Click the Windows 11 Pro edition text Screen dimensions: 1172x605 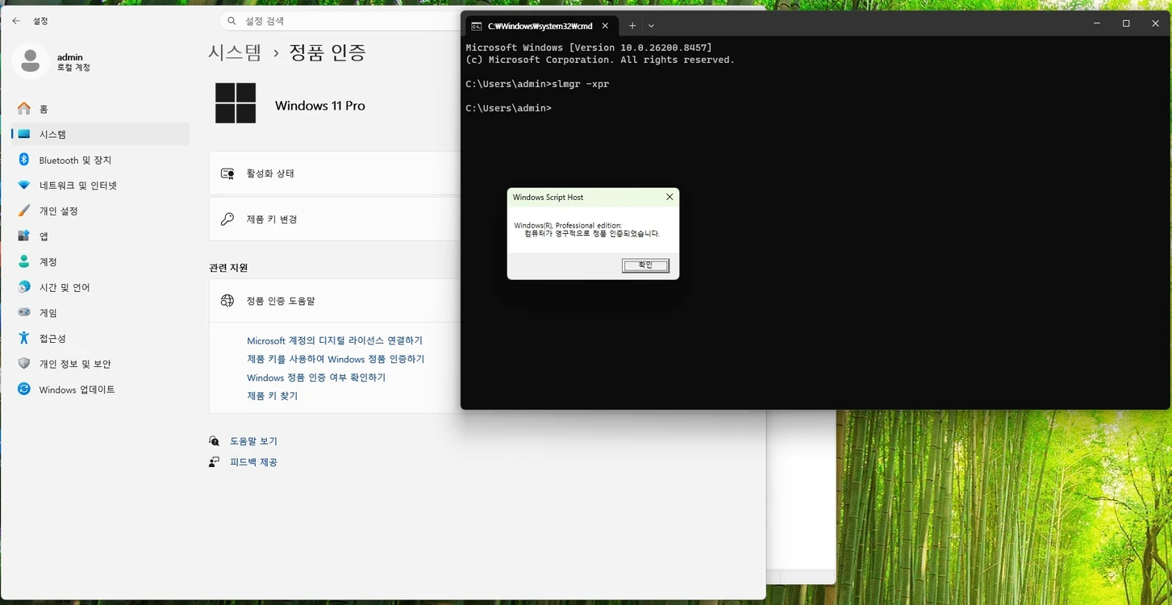click(320, 106)
